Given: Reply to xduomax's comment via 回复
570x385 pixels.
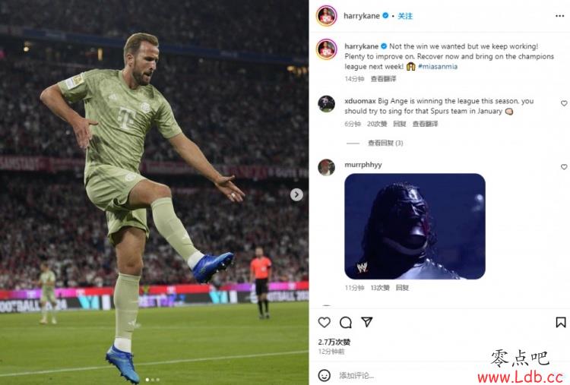Looking at the screenshot, I should (400, 124).
